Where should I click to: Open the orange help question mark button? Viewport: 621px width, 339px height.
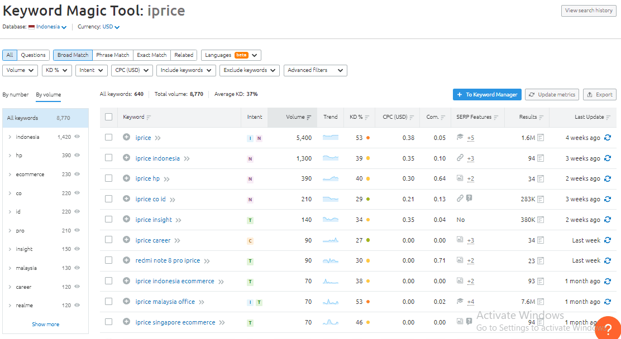point(608,328)
